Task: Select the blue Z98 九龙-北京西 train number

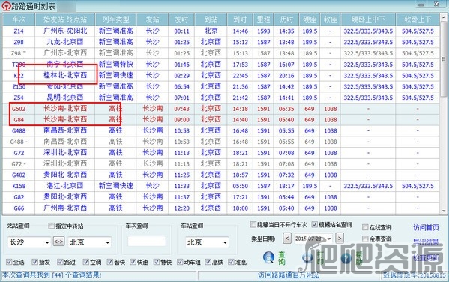Action: (19, 43)
